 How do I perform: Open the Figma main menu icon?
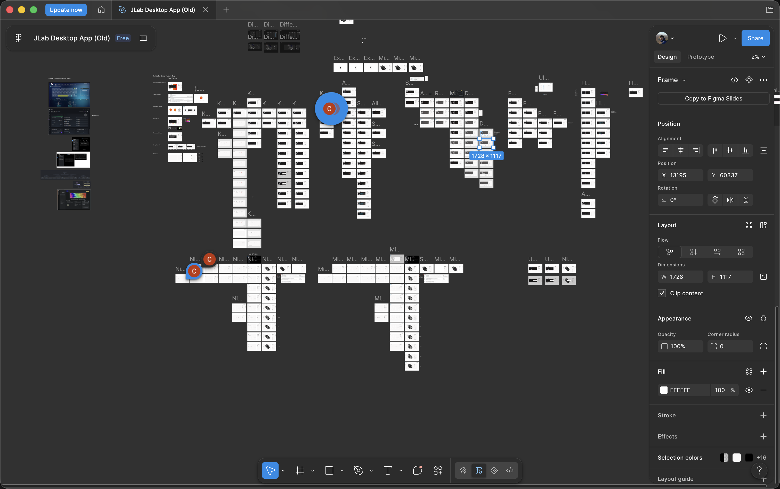click(19, 38)
